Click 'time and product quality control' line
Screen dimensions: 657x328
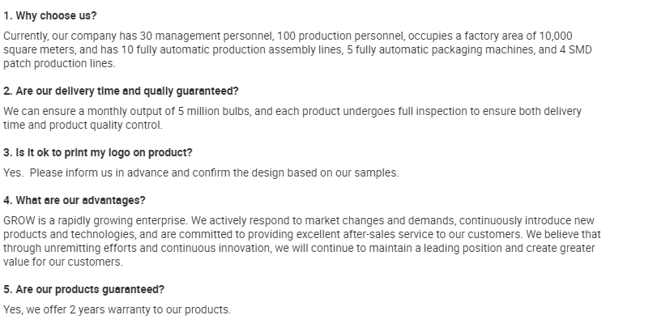[83, 125]
